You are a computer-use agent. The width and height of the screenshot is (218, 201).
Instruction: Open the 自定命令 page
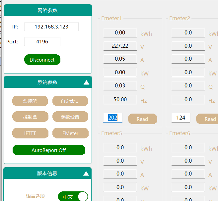[x=70, y=101]
